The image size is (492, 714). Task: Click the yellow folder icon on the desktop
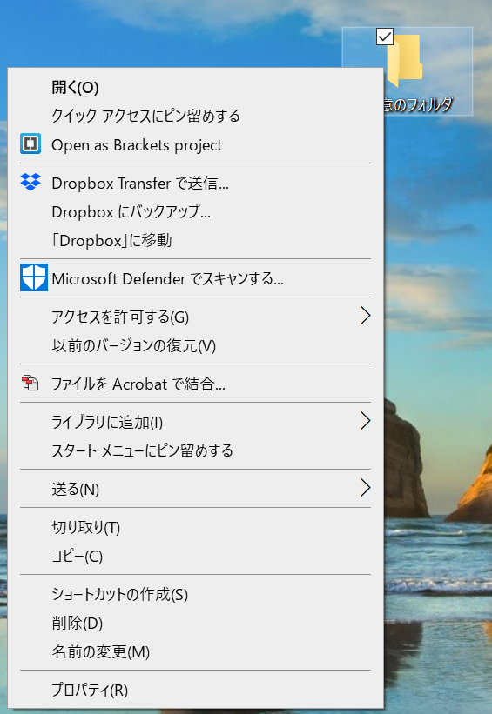(406, 61)
